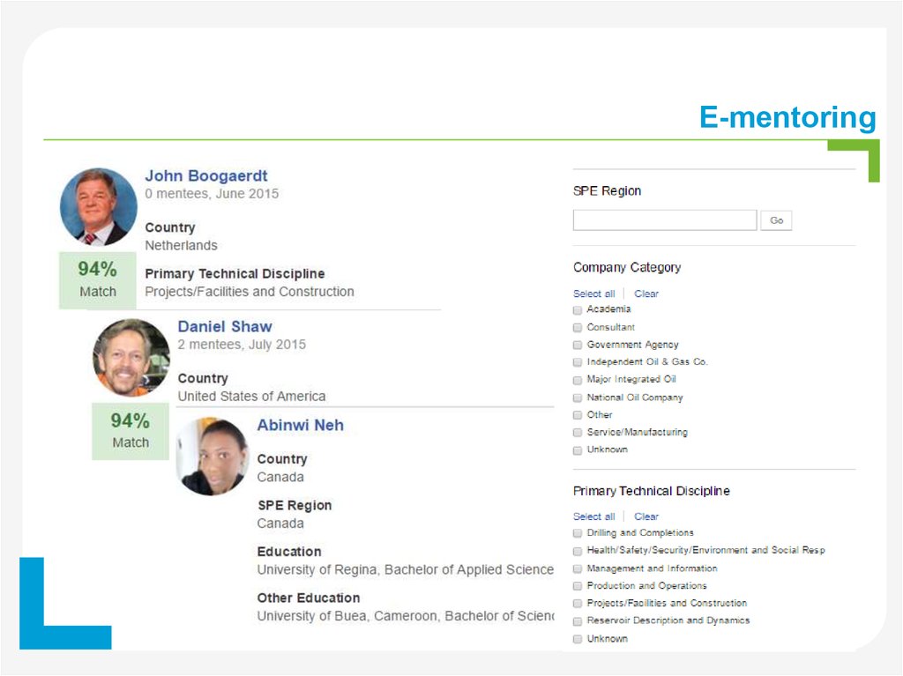Open John Boogaerdt's mentor profile
Screen dimensions: 903x676
205,175
